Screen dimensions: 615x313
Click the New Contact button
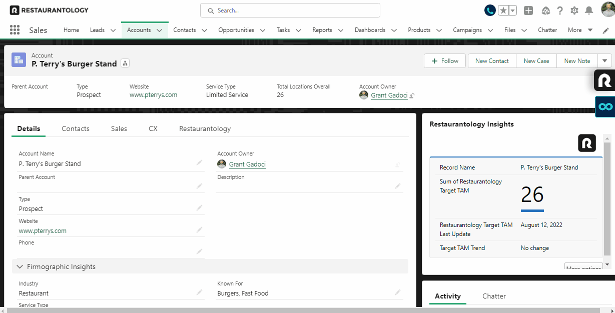tap(492, 60)
